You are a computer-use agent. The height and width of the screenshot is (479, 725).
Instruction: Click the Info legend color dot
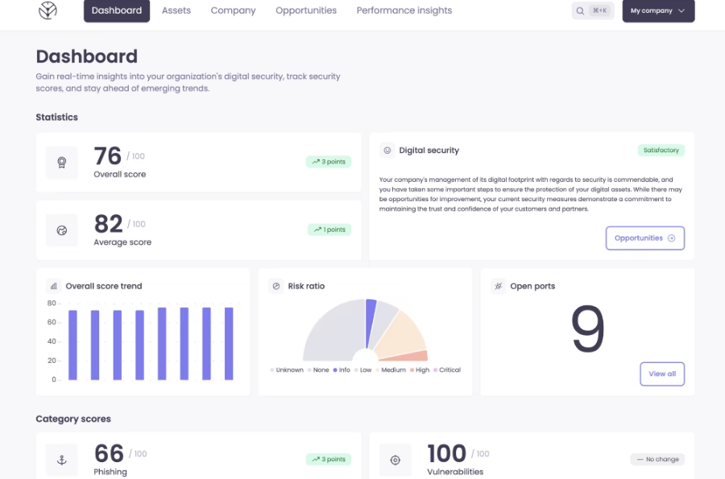(x=335, y=370)
